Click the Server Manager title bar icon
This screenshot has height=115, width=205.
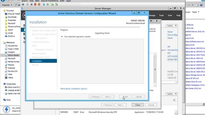(22, 9)
